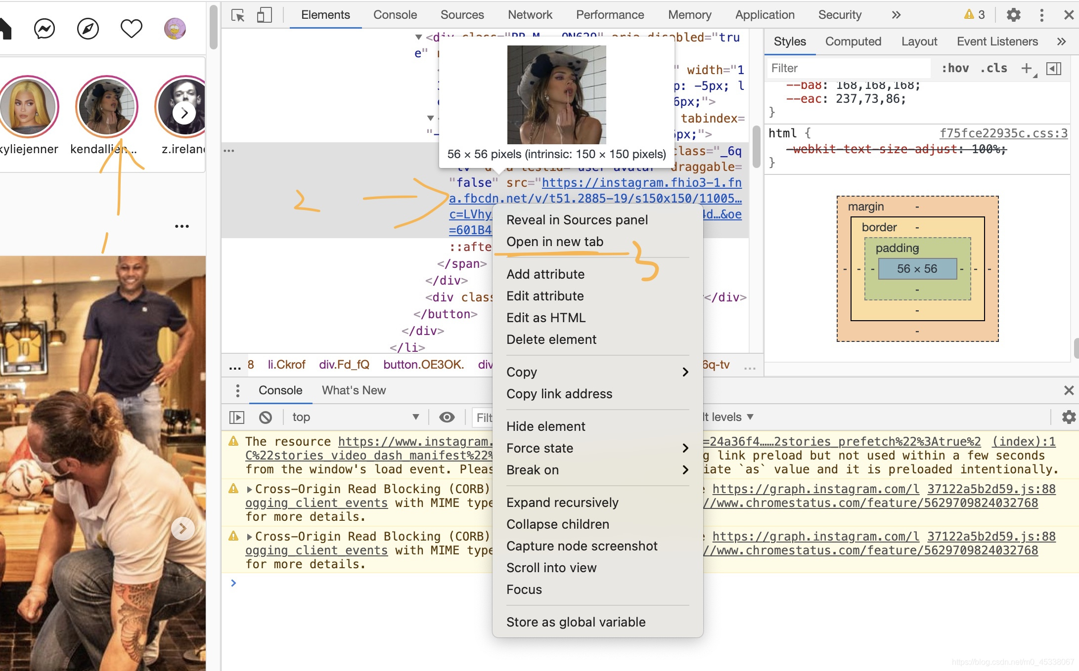Select li.Ckrof in the breadcrumb
Screen dimensions: 1079x671
tap(287, 365)
